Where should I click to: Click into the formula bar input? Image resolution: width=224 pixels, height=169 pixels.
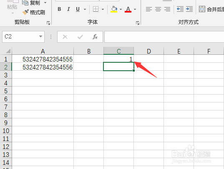tap(164, 37)
